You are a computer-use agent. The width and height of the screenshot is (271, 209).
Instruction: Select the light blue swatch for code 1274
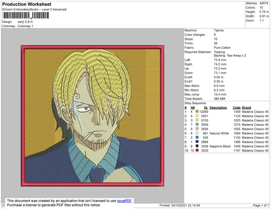[x=196, y=124]
